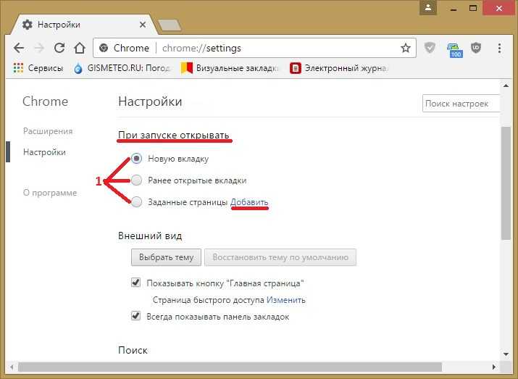Select Настройки in the sidebar

[x=44, y=152]
